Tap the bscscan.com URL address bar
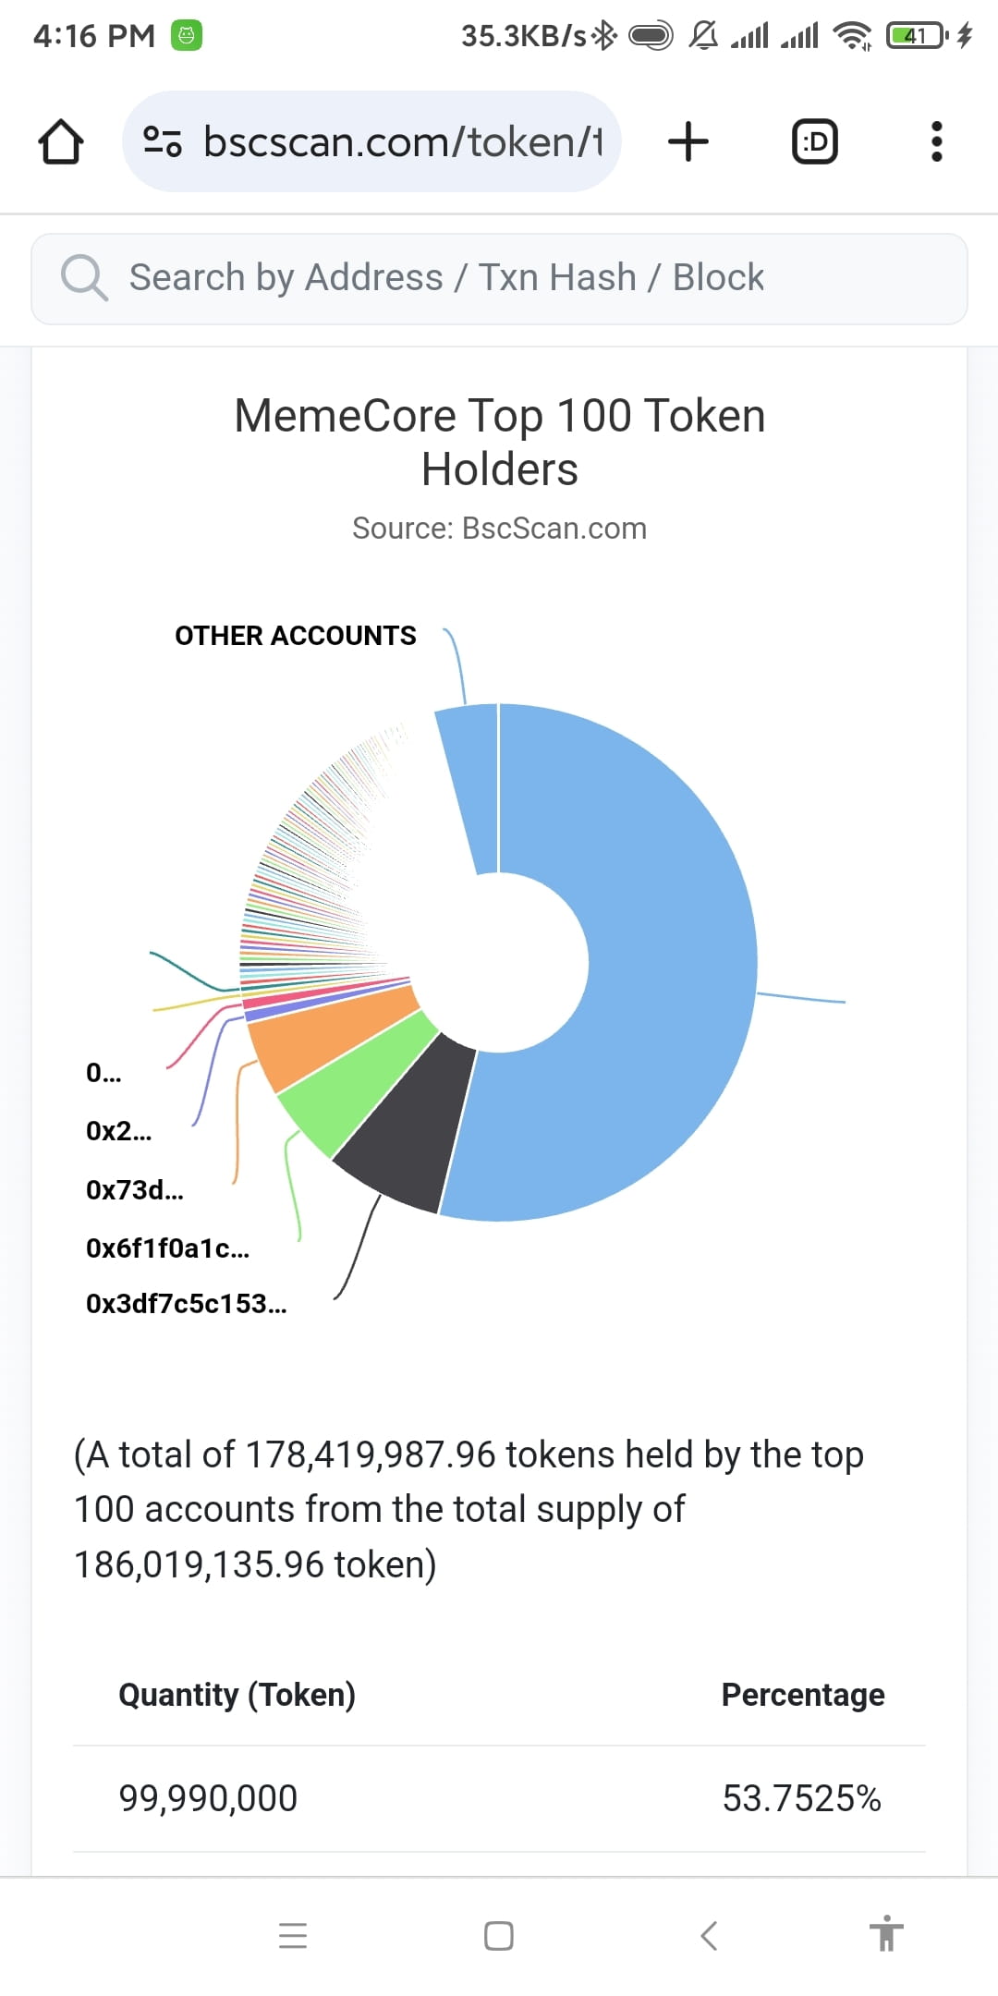 [x=371, y=141]
